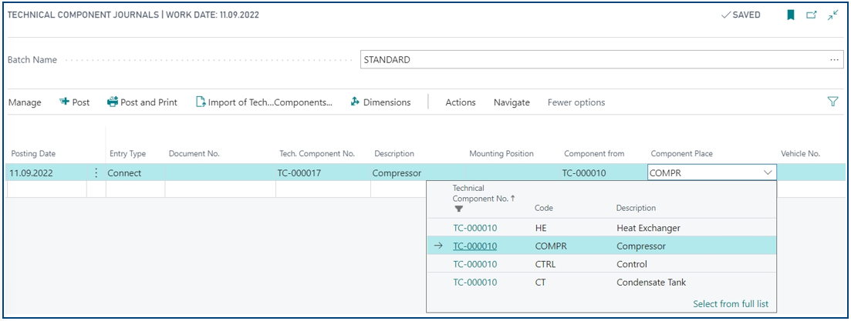This screenshot has width=851, height=321.
Task: Select TC-000010 link in COMPR row
Action: pyautogui.click(x=475, y=246)
